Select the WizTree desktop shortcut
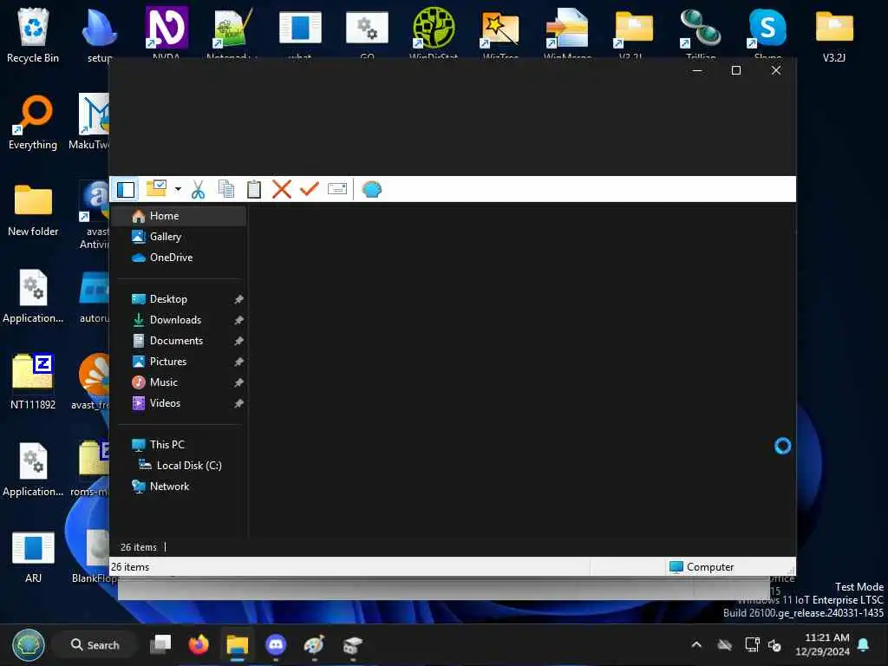This screenshot has width=888, height=666. tap(500, 32)
